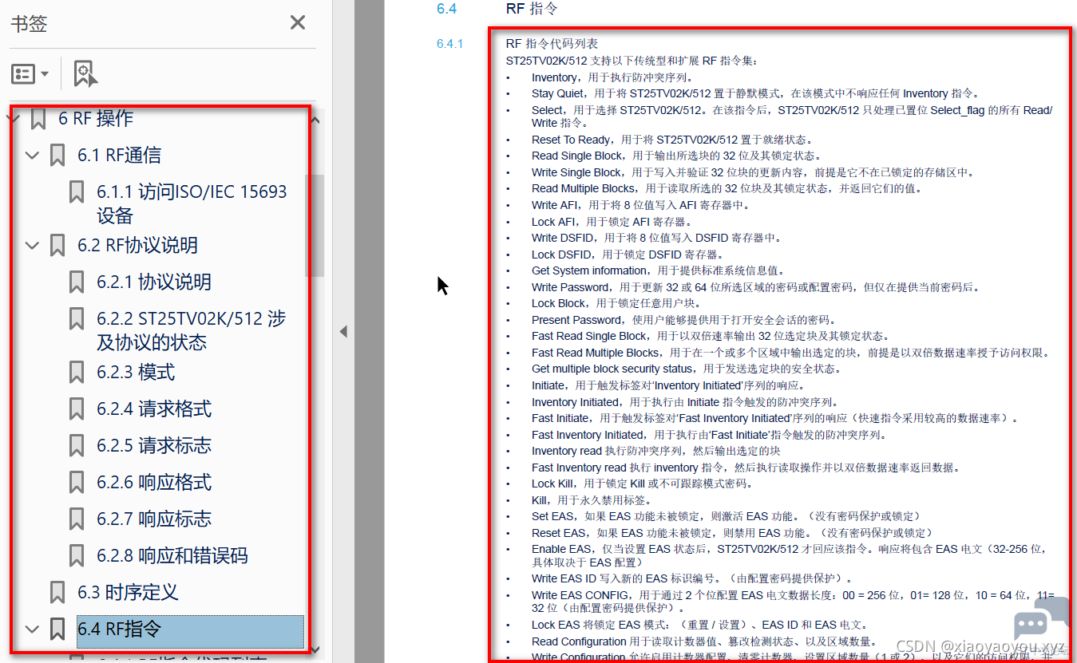Click the bookmarks panel scrollbar thumb
Screen dimensions: 1077x663
(x=316, y=226)
